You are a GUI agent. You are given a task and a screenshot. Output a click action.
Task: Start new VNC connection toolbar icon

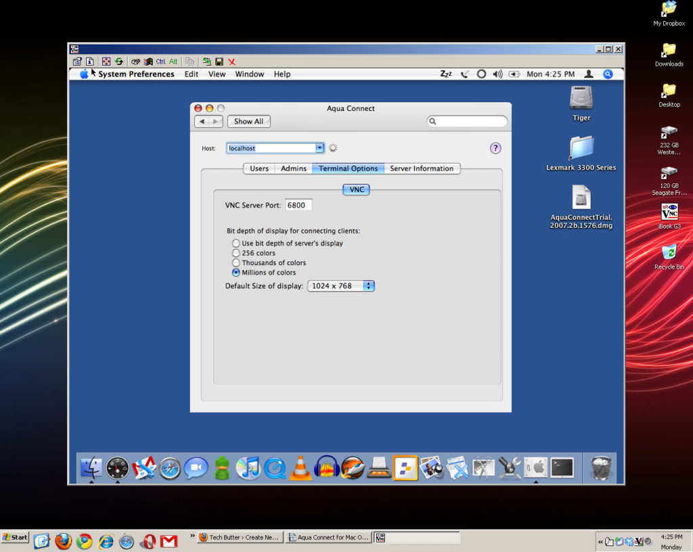tap(206, 62)
